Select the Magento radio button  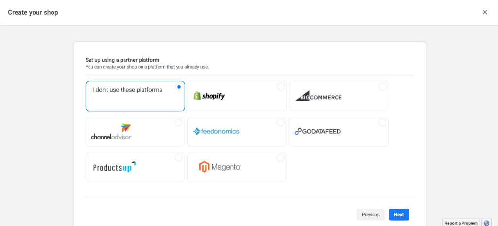coord(280,158)
